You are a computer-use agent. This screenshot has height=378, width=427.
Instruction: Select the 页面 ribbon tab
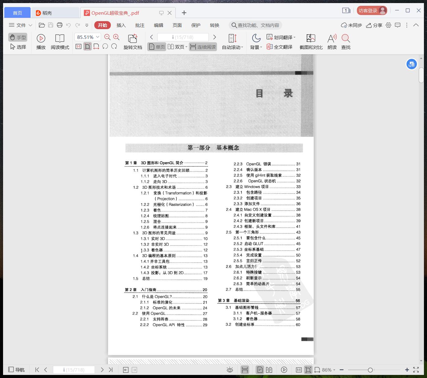tap(177, 25)
